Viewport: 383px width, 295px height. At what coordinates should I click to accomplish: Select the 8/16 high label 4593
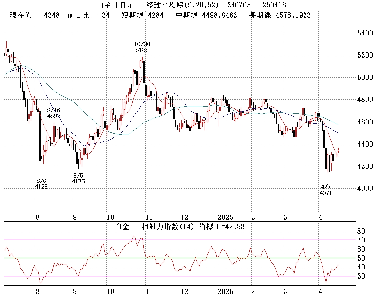tap(54, 116)
